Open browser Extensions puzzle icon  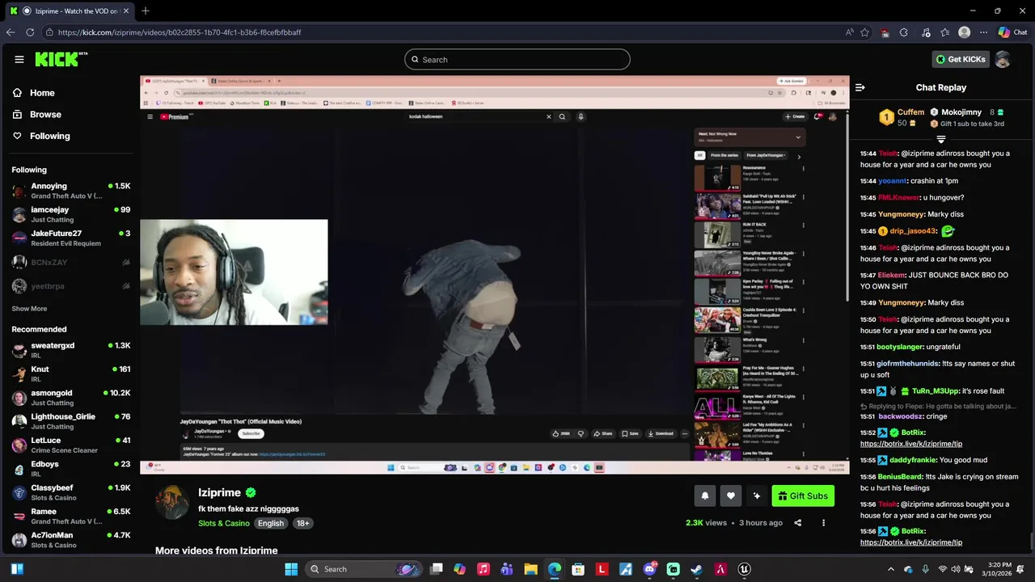coord(904,32)
